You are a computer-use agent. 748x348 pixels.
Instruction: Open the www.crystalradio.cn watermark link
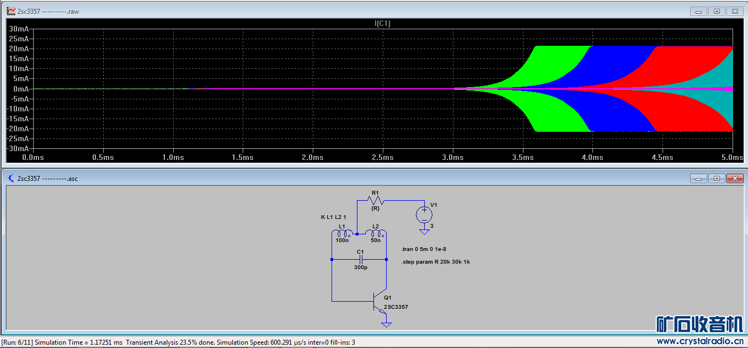click(x=699, y=341)
